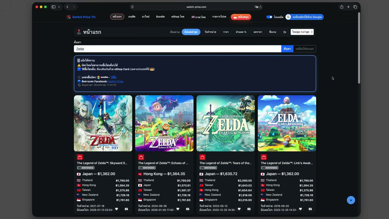Expand Safari sidebar dropdown chevron
Viewport: 389px width, 219px height.
(59, 7)
